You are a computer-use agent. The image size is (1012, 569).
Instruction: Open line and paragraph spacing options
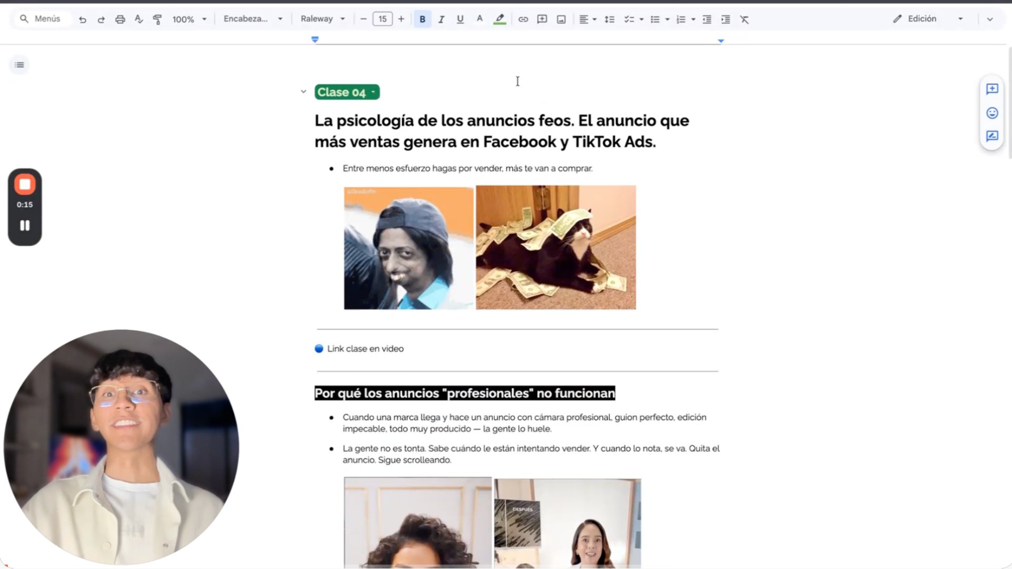[x=609, y=19]
